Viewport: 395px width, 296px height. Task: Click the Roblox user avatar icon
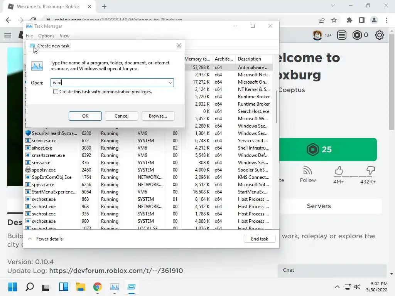click(x=317, y=35)
